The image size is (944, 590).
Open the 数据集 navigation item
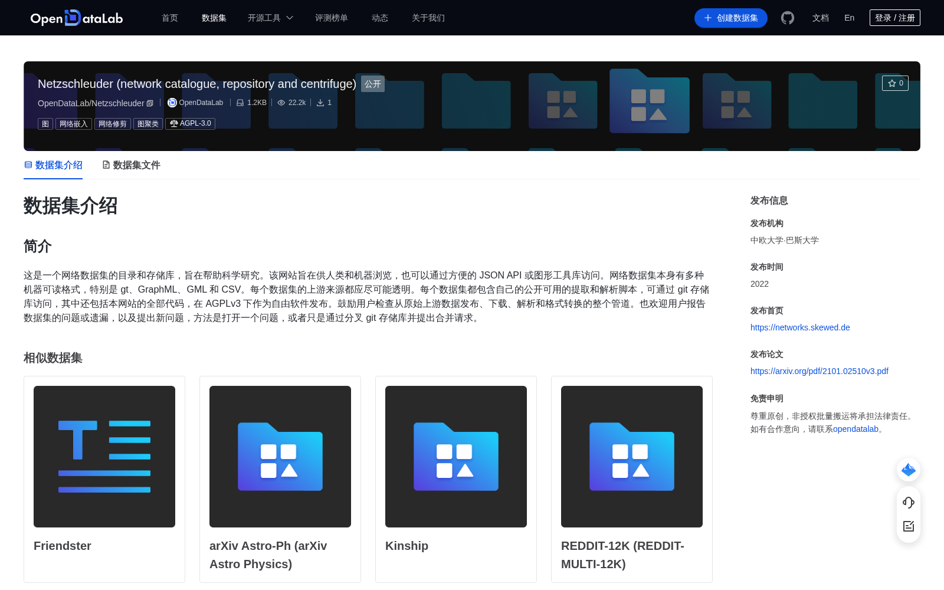coord(214,18)
